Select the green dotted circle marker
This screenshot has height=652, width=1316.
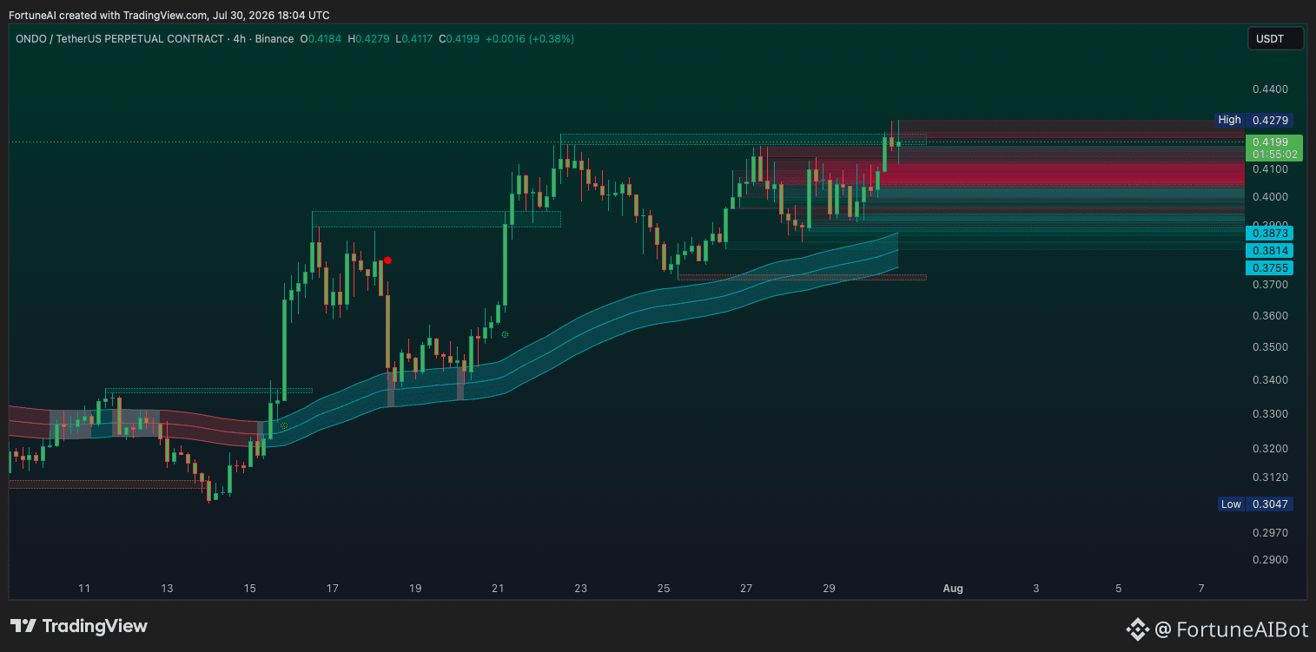[x=505, y=334]
